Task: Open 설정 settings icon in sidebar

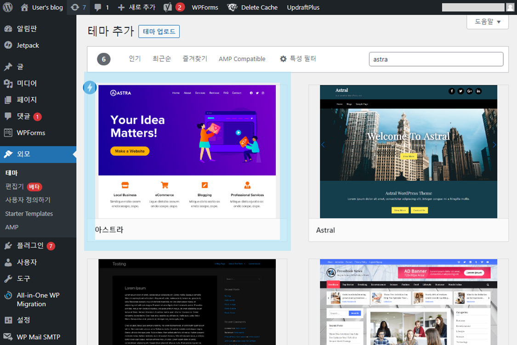Action: click(8, 320)
